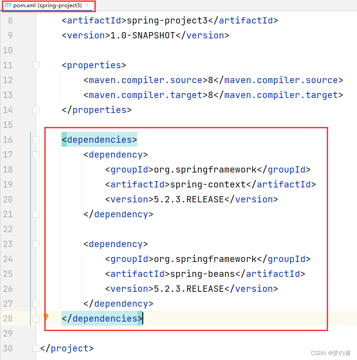The width and height of the screenshot is (357, 360).
Task: Click the spring-beans artifactId value
Action: point(202,274)
